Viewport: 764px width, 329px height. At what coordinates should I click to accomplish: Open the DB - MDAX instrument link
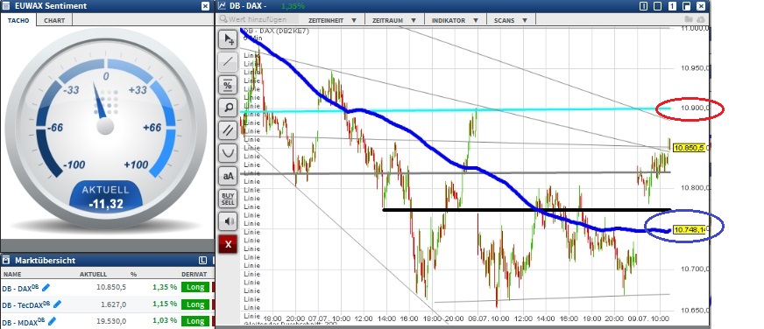24,321
